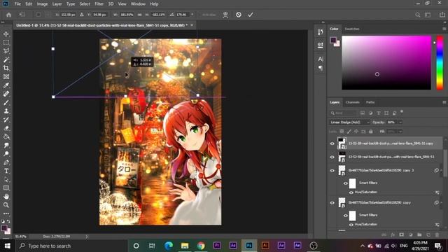
Task: Toggle warp mode icon in options bar
Action: [225, 15]
